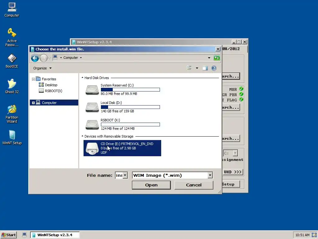Click the show desktop icon in taskbar
The height and width of the screenshot is (239, 318).
[x=24, y=235]
